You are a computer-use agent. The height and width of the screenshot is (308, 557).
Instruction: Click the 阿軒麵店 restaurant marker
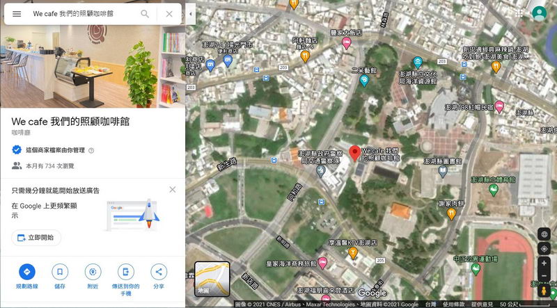[x=305, y=56]
